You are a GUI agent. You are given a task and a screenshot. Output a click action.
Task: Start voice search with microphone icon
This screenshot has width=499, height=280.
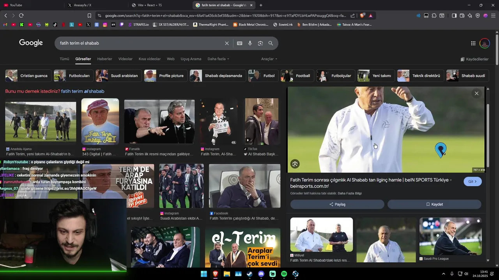250,43
